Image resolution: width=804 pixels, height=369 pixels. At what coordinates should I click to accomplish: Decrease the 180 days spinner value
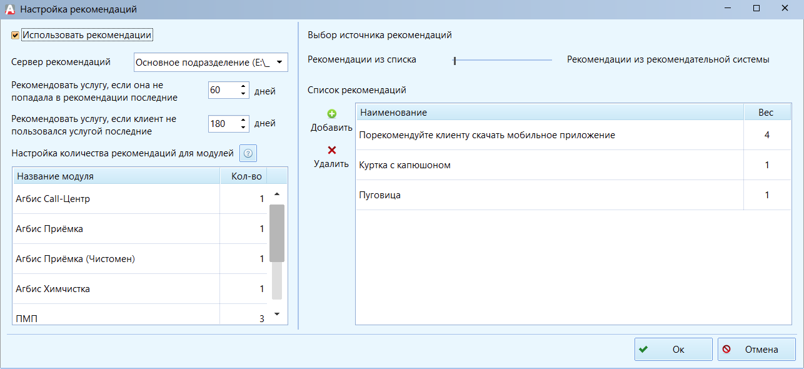243,128
